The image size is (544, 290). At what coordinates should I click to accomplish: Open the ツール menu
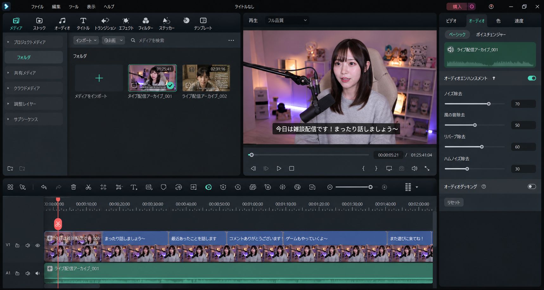[x=74, y=7]
